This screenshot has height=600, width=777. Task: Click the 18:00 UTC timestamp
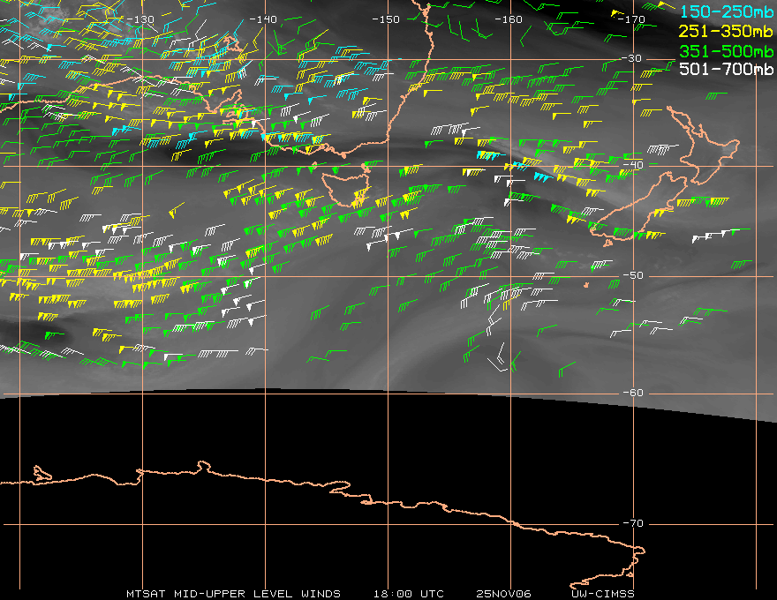coord(409,594)
